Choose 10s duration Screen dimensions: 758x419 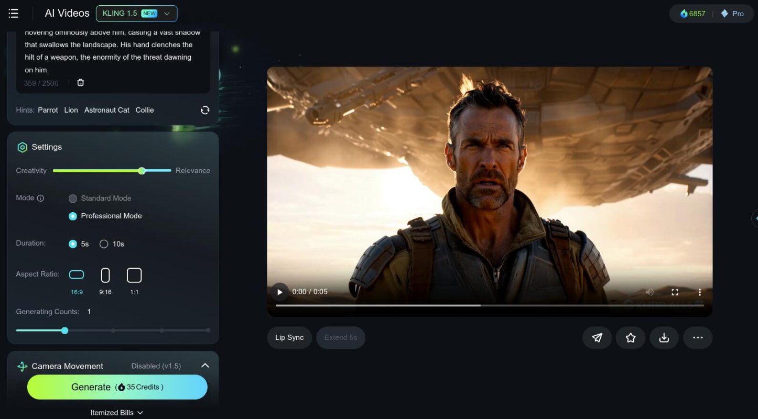tap(112, 244)
